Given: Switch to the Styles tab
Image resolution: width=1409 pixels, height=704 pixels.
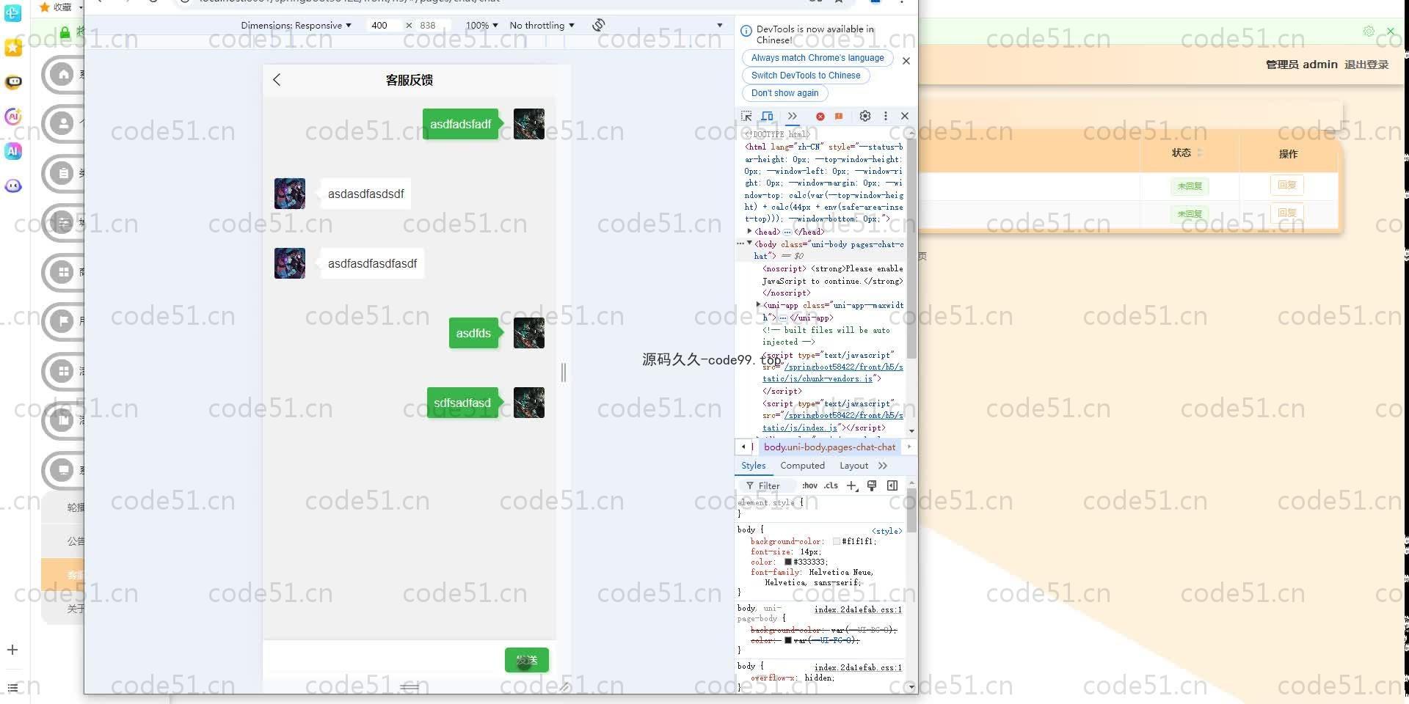Looking at the screenshot, I should (x=753, y=466).
